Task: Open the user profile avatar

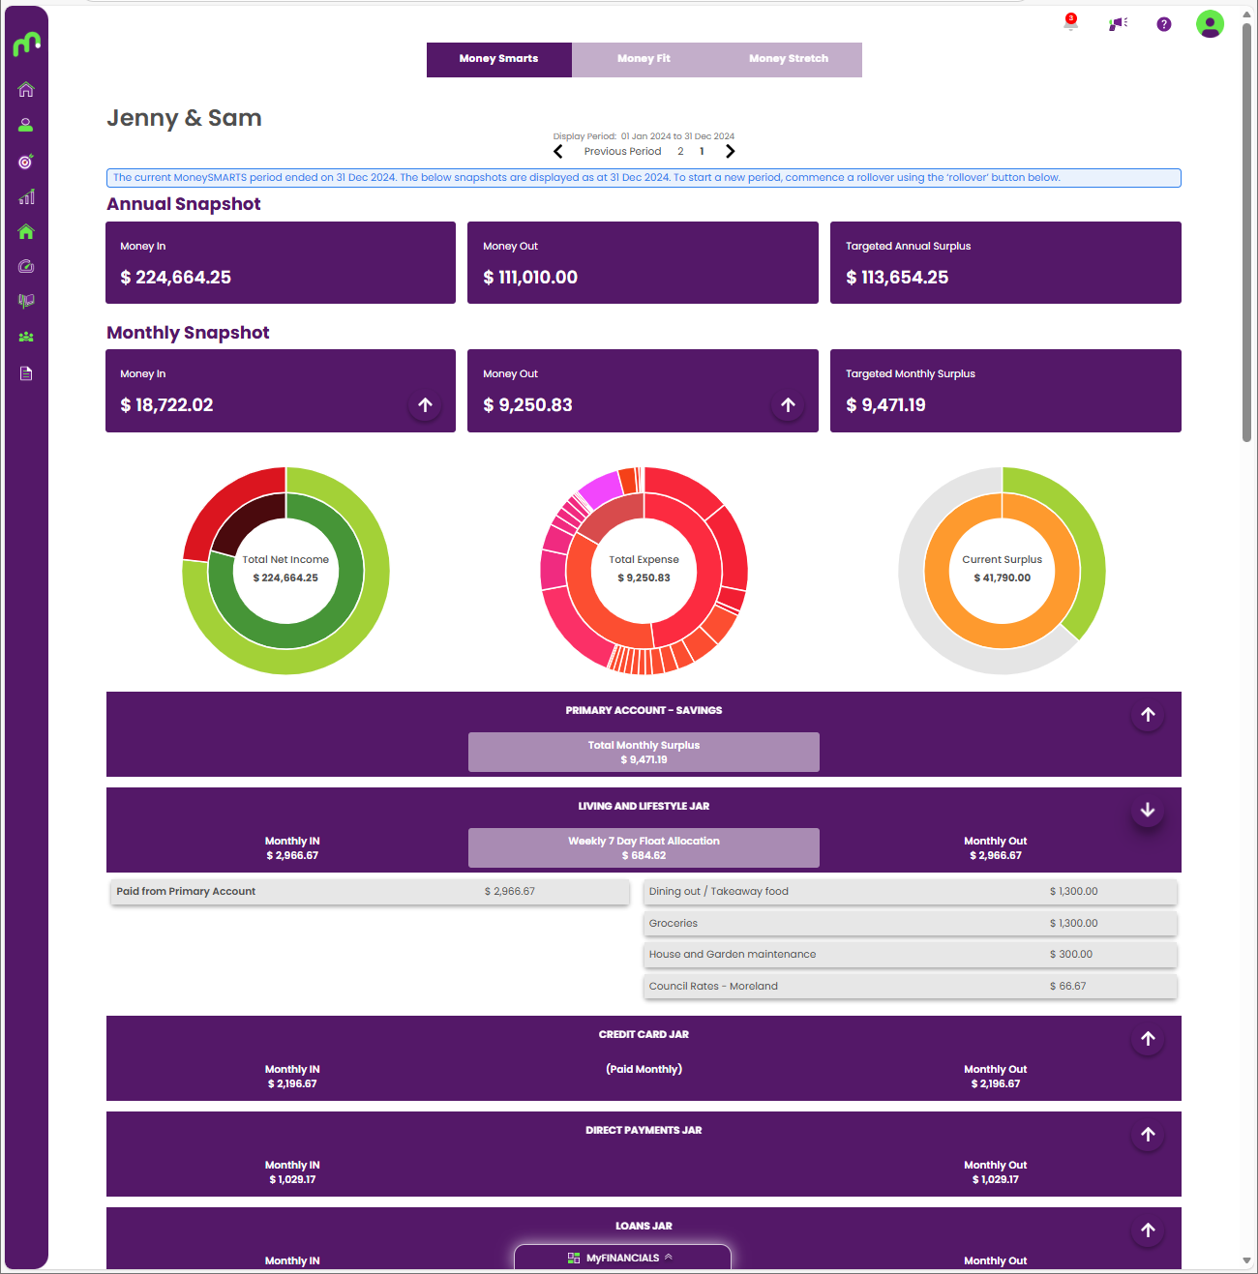Action: [1210, 24]
